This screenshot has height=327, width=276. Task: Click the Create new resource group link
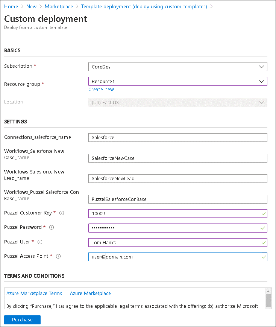(101, 90)
